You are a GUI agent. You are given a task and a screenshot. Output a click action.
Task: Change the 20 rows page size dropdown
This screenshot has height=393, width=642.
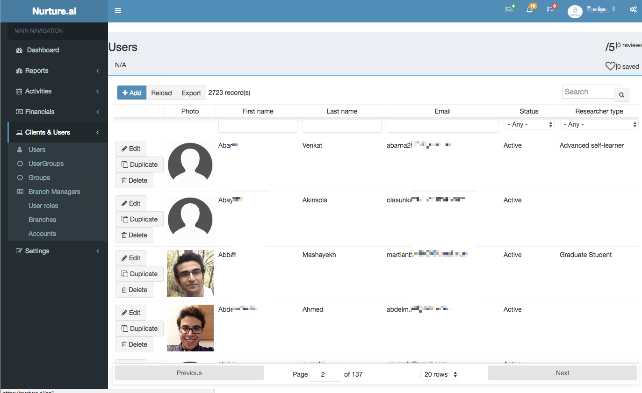440,374
